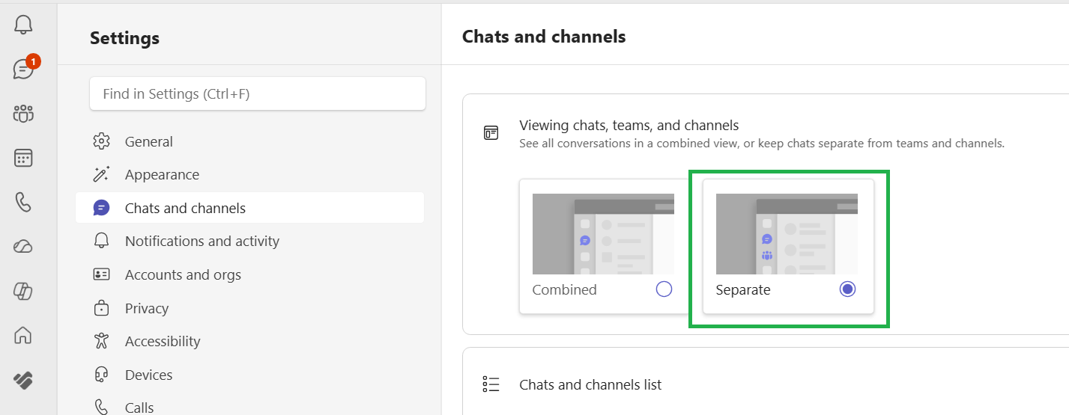
Task: Click the Calls phone icon in settings list
Action: pyautogui.click(x=101, y=407)
